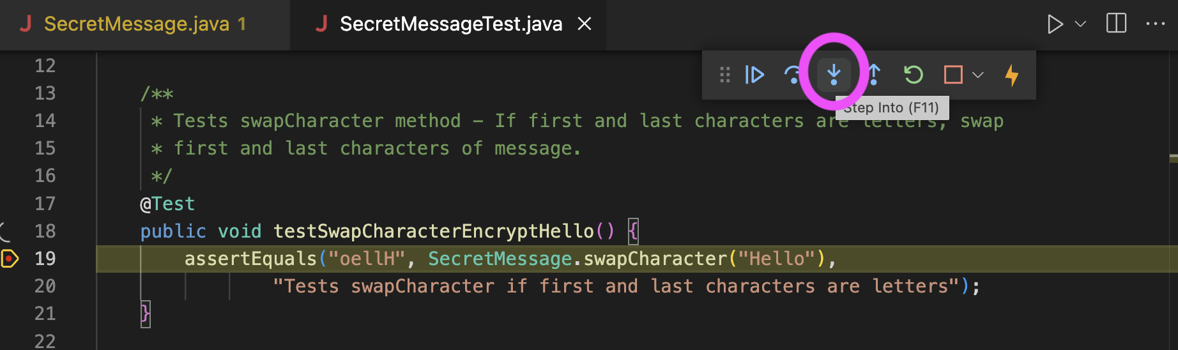Expand the dropdown beside the Stop button

[978, 75]
